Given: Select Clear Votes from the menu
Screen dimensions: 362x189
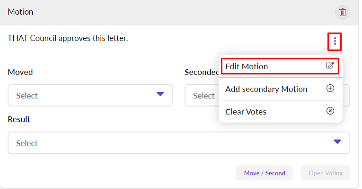Looking at the screenshot, I should click(x=246, y=112).
